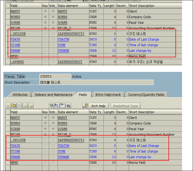
Task: Click the ZTEST2 table name field
Action: click(x=55, y=76)
